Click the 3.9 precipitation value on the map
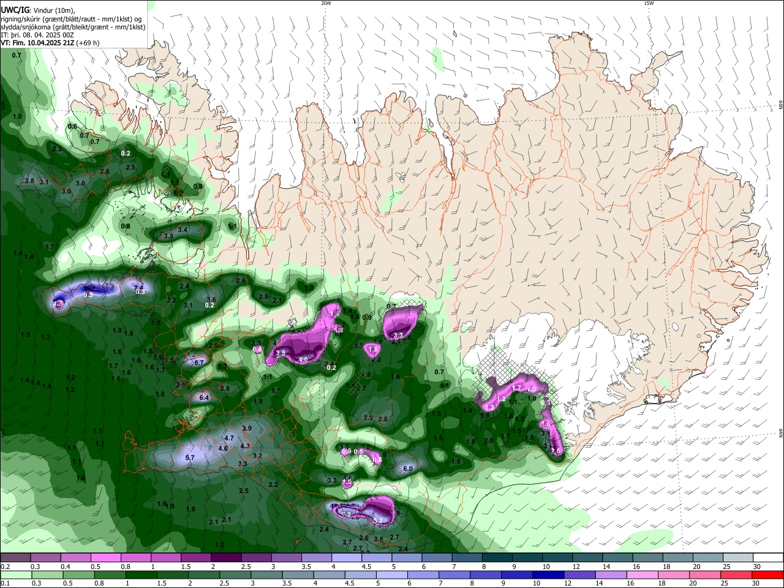The height and width of the screenshot is (588, 784). 247,428
